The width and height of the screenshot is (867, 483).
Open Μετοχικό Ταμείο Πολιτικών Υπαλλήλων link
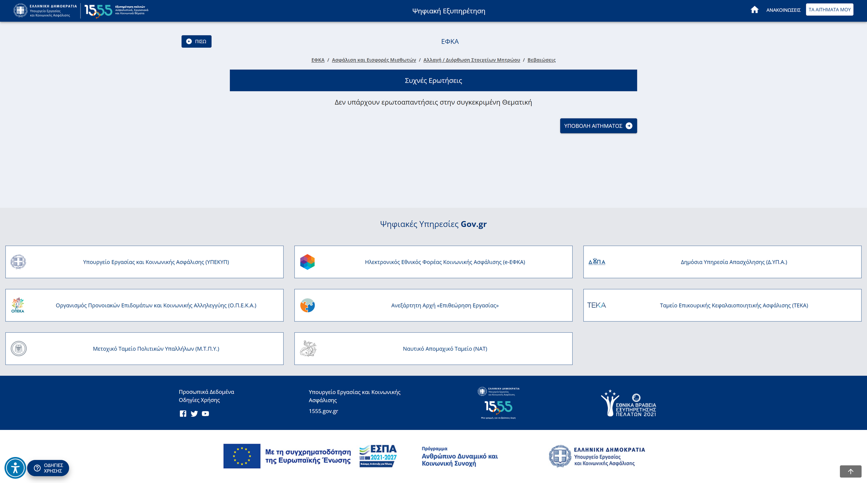(x=144, y=349)
